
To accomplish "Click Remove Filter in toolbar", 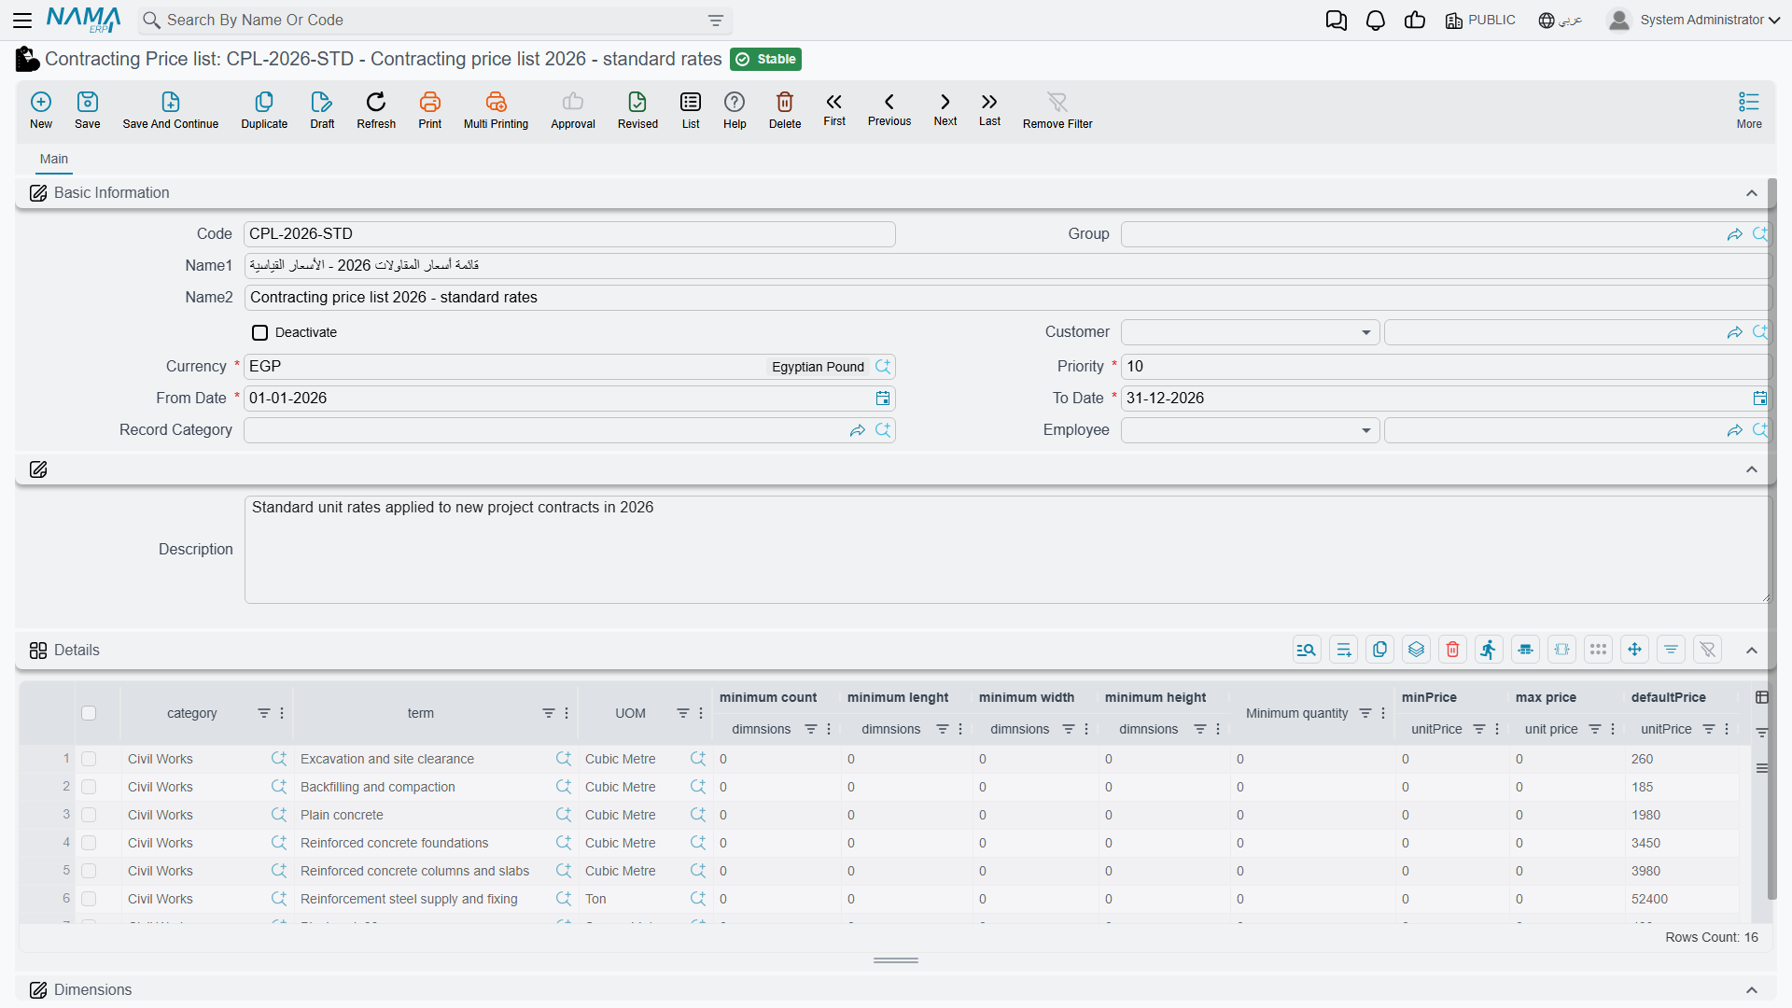I will tap(1057, 110).
